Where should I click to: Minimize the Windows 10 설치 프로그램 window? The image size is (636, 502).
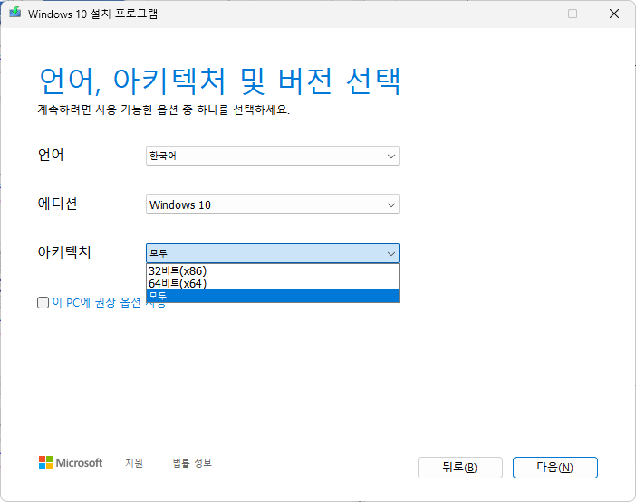[532, 14]
